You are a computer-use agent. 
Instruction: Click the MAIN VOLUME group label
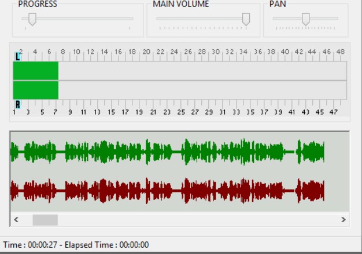pos(181,4)
